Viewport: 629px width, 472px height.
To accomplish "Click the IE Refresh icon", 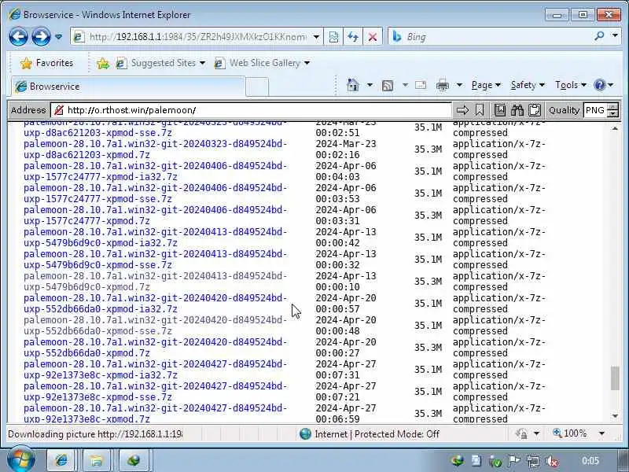I will [353, 37].
